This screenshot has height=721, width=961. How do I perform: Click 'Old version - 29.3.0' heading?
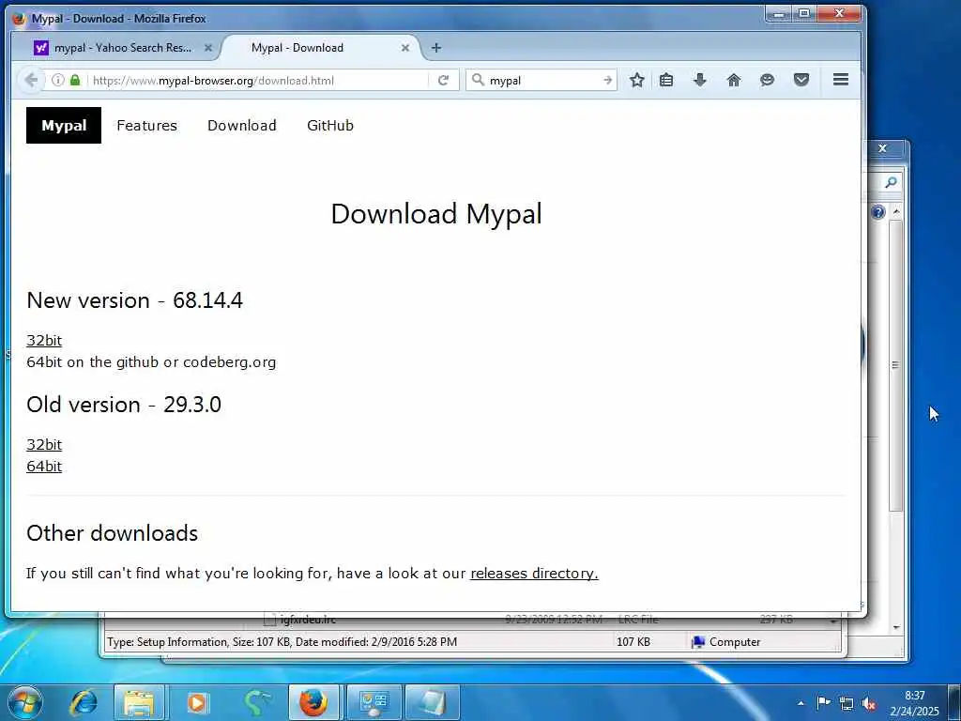point(124,405)
